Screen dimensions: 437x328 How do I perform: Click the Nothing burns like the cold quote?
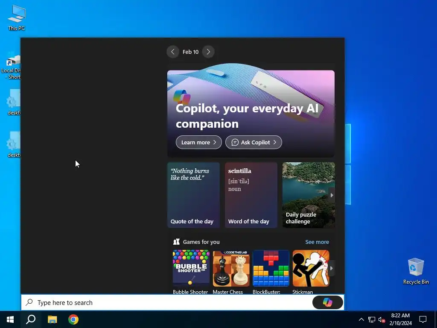point(190,174)
